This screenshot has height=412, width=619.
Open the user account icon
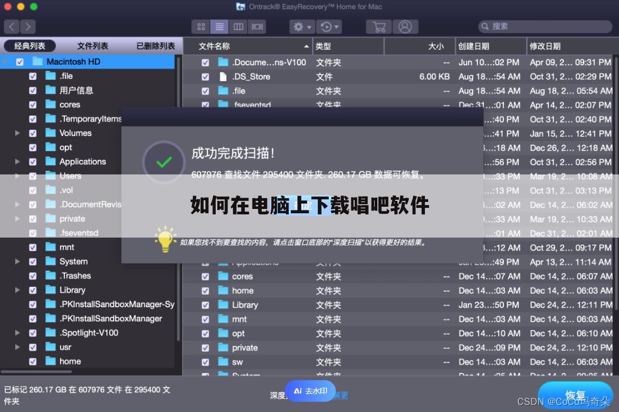pyautogui.click(x=405, y=26)
